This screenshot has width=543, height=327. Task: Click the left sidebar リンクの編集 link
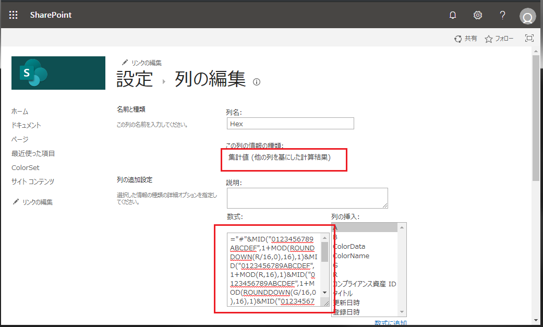click(32, 202)
